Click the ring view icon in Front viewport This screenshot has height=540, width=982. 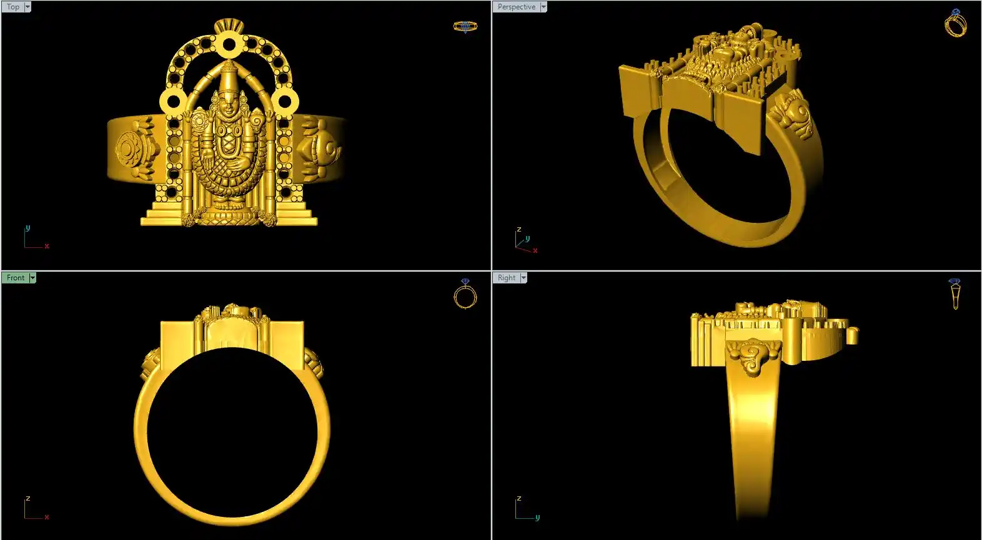(465, 293)
